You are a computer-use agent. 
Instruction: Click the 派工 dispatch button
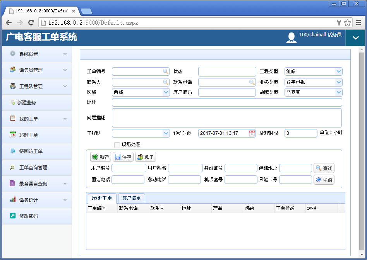[x=146, y=157]
